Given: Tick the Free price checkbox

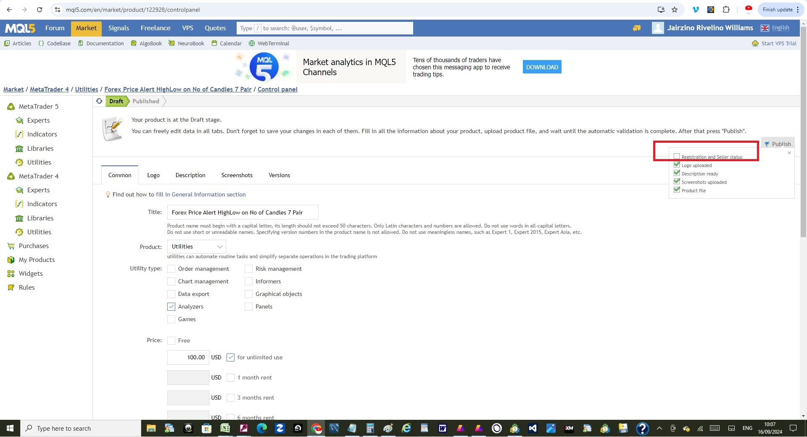Looking at the screenshot, I should 171,340.
